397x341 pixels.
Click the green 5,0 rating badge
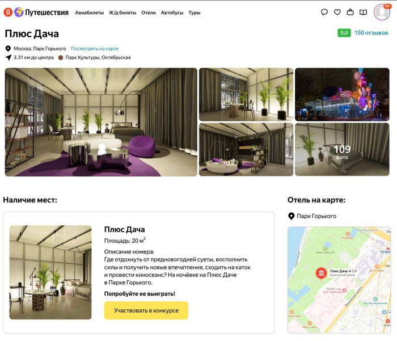pos(344,33)
